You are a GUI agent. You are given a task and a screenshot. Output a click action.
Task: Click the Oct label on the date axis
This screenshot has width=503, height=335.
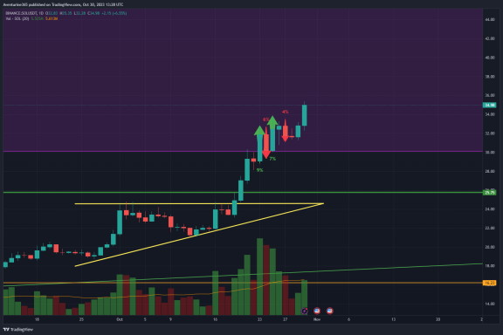(x=120, y=319)
